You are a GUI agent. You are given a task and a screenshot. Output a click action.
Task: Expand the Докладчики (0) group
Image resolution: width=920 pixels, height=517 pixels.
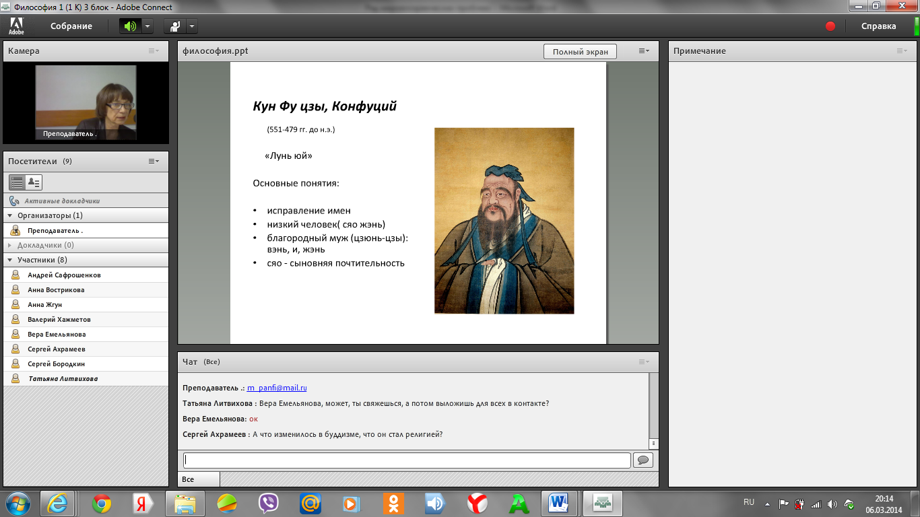click(x=10, y=245)
